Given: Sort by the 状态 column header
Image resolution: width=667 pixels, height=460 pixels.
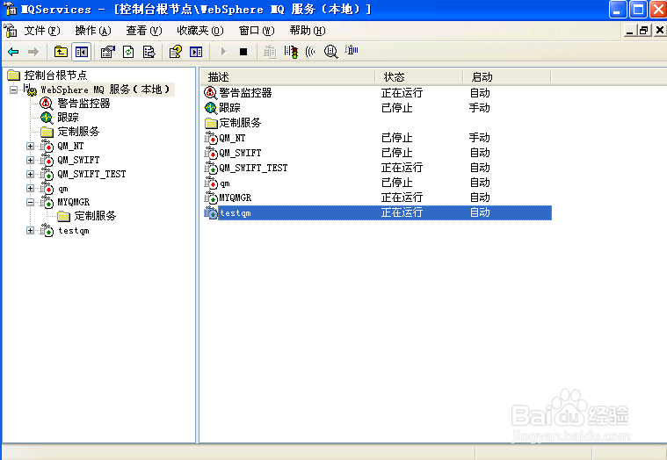Looking at the screenshot, I should (x=419, y=77).
